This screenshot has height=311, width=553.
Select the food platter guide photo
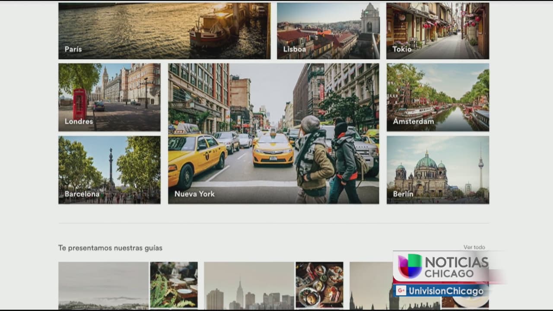click(x=319, y=285)
